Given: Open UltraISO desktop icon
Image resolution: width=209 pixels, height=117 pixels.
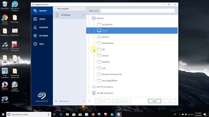Looking at the screenshot, I should pyautogui.click(x=5, y=85).
